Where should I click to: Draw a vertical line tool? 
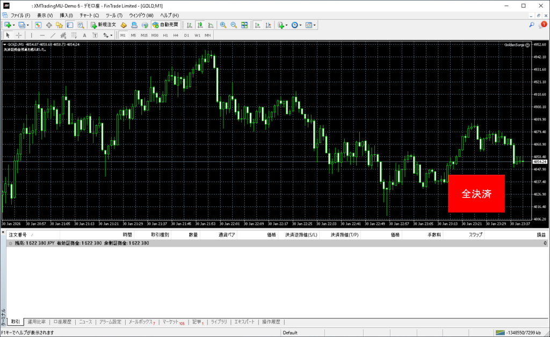tap(32, 35)
